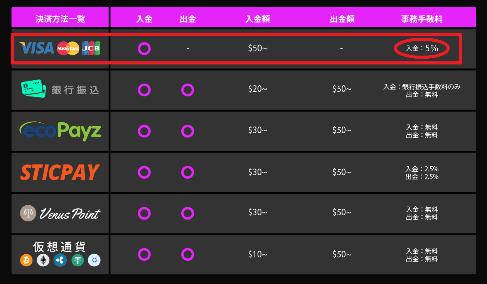Select the STICPAY logo
The width and height of the screenshot is (487, 284).
pyautogui.click(x=60, y=172)
